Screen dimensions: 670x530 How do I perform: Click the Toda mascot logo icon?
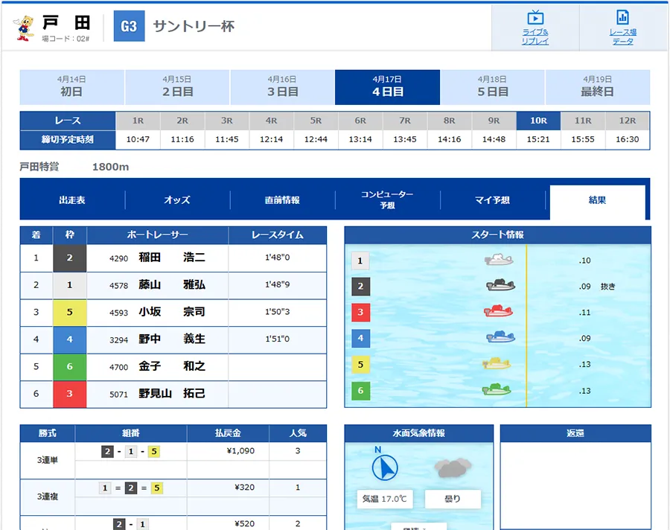click(x=25, y=28)
